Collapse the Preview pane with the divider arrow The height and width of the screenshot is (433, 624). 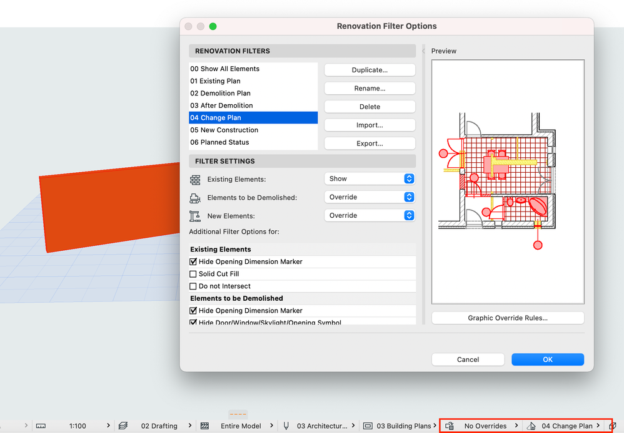(423, 51)
